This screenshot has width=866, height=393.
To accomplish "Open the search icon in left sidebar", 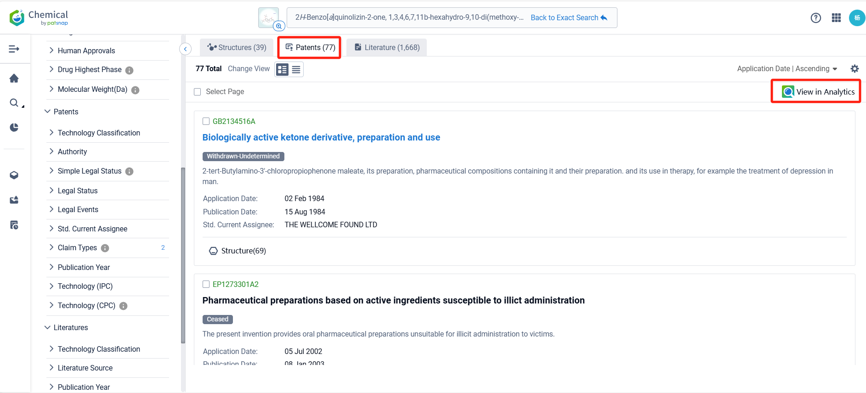I will [14, 103].
